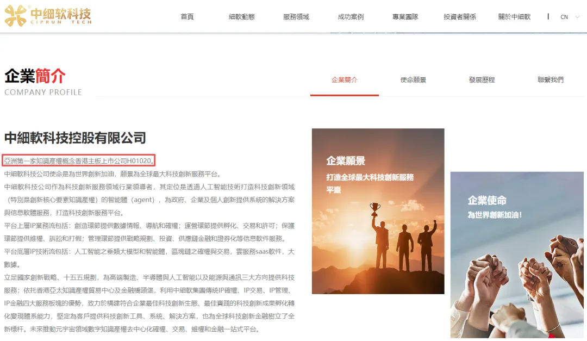The height and width of the screenshot is (341, 587).
Task: Go to 服務領域 in the navigation bar
Action: (x=296, y=16)
